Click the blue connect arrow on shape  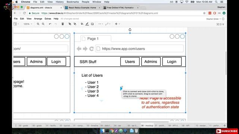[x=121, y=89]
